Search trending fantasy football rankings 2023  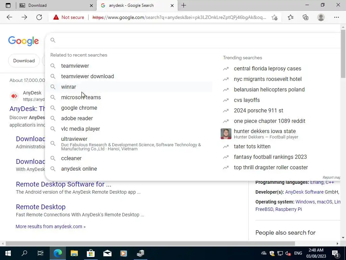click(x=270, y=157)
